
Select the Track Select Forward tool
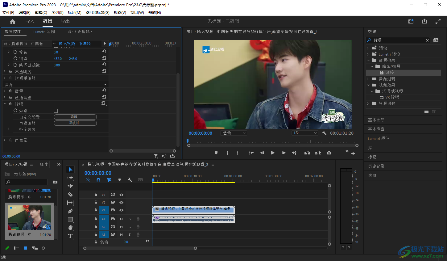[70, 178]
